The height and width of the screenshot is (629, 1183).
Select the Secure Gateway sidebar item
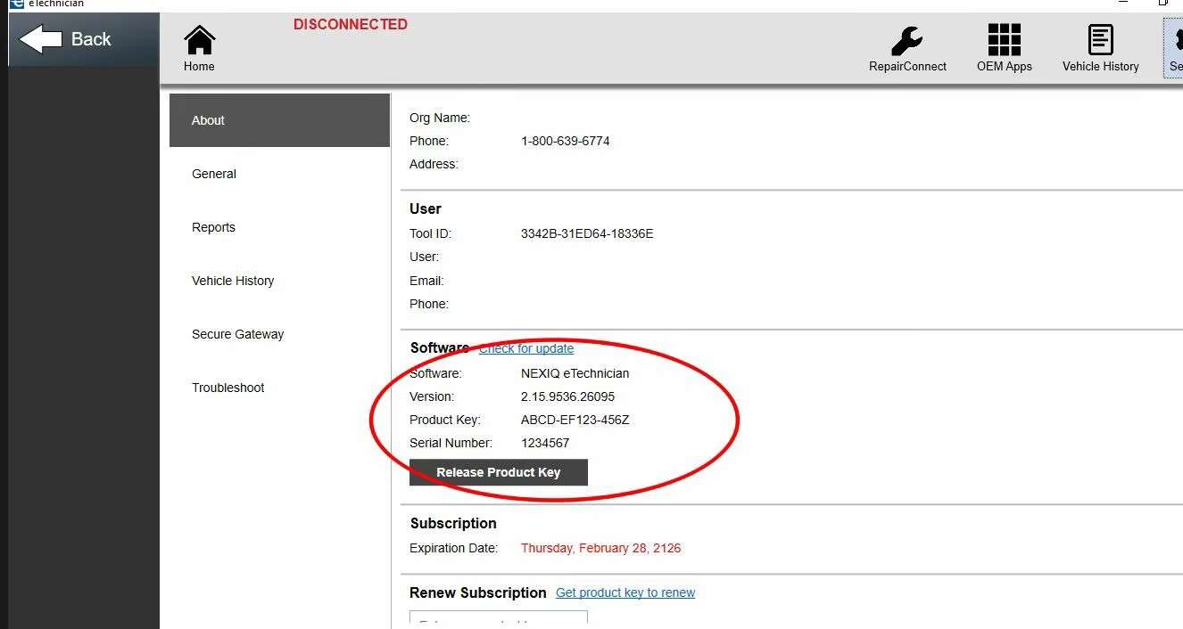coord(279,334)
